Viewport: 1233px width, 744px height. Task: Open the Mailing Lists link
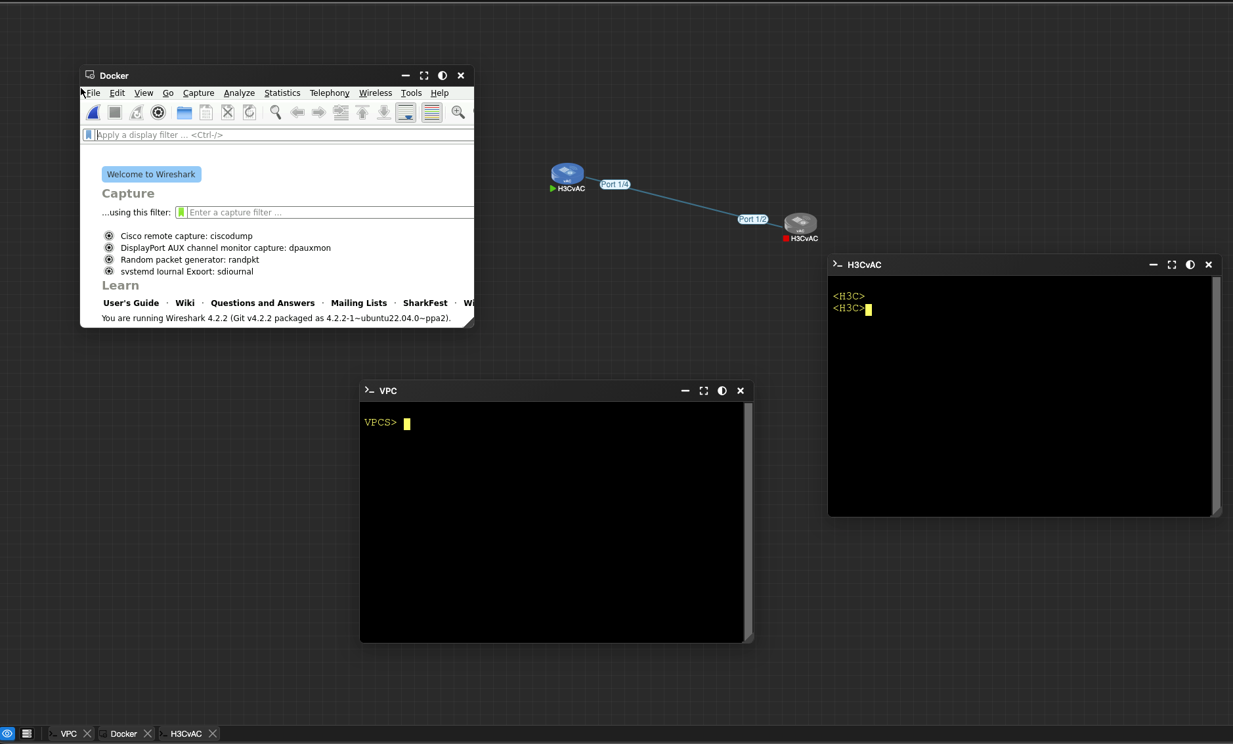[359, 303]
